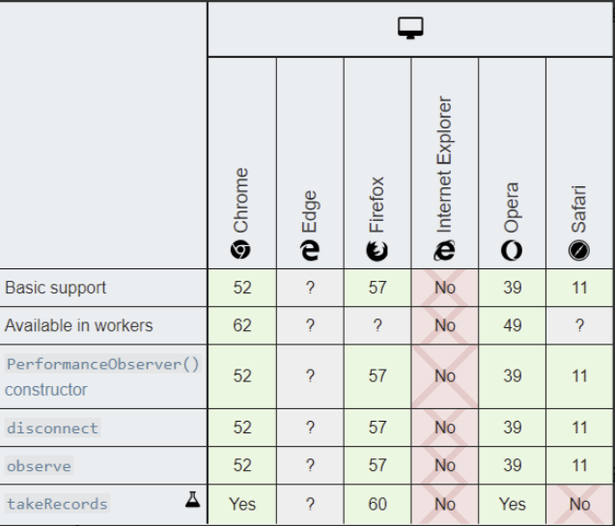Click the Available in workers row label
Viewport: 615px width, 526px height.
[x=78, y=325]
